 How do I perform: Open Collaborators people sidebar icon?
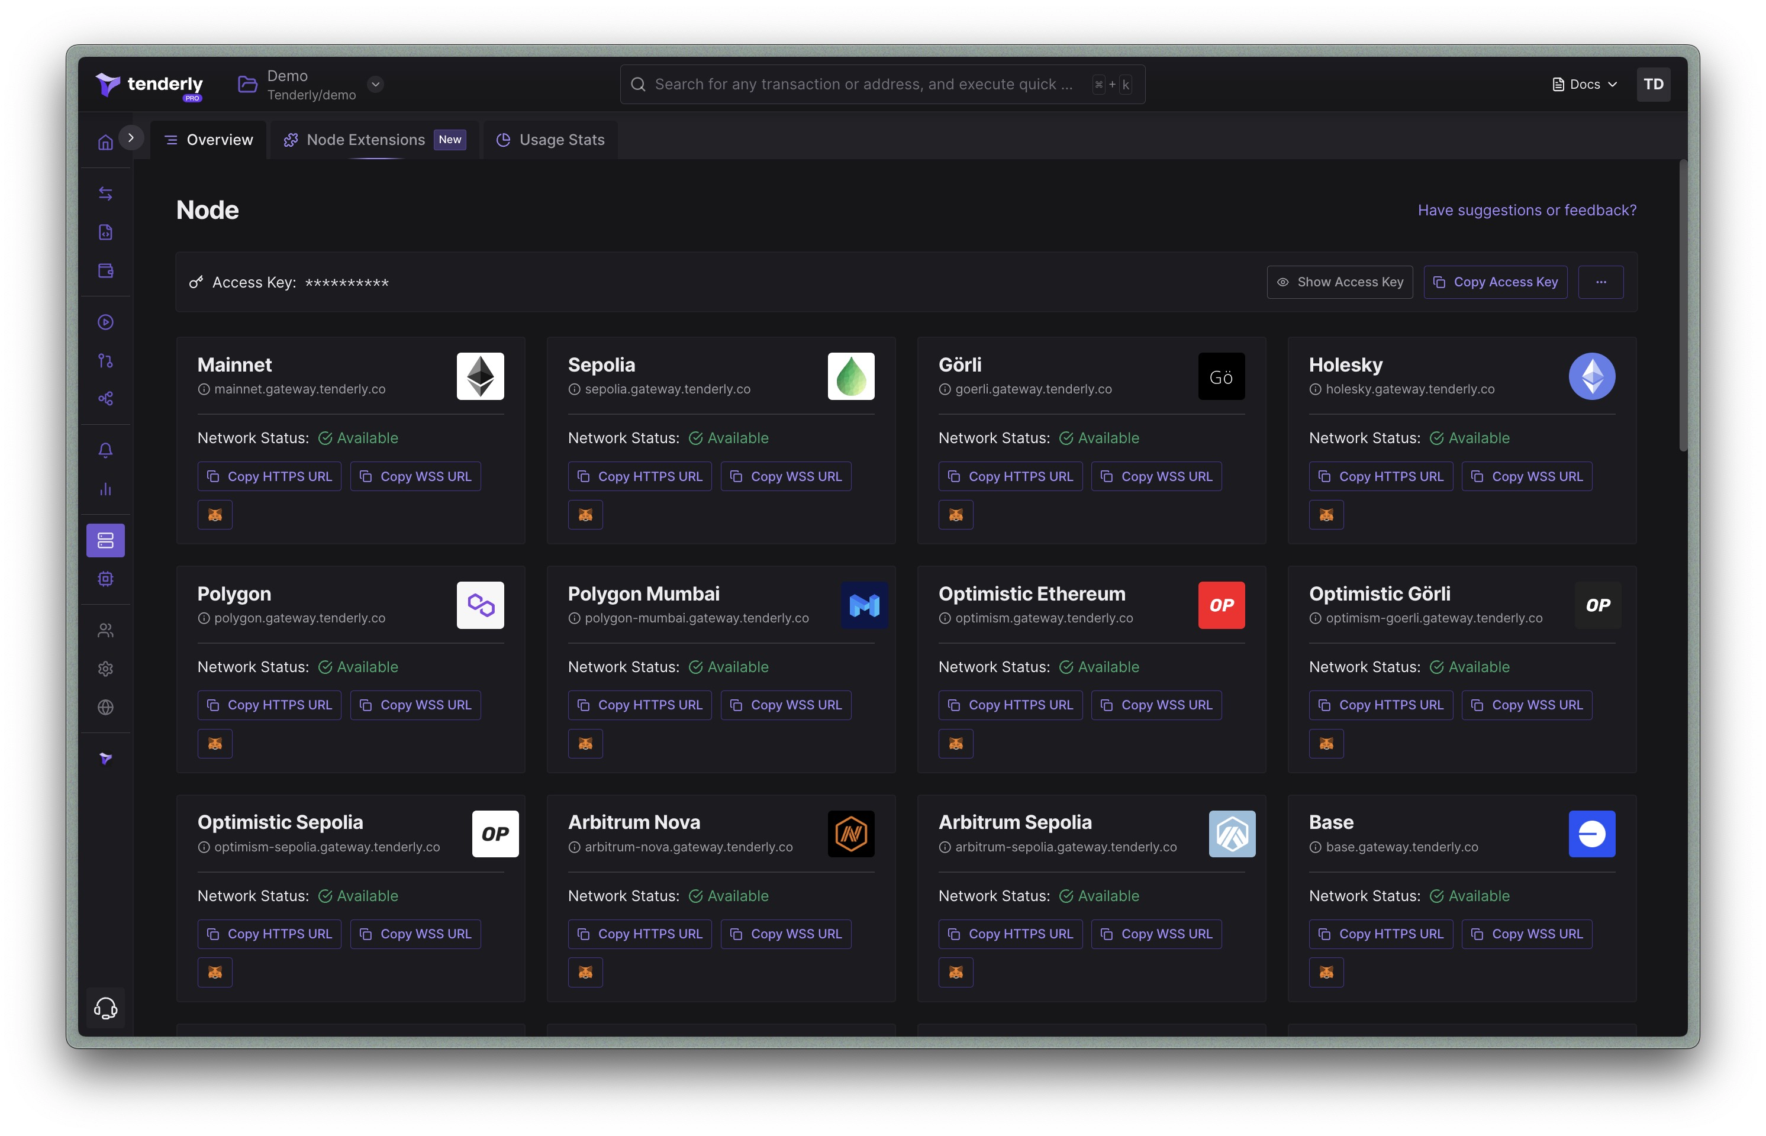click(x=105, y=631)
